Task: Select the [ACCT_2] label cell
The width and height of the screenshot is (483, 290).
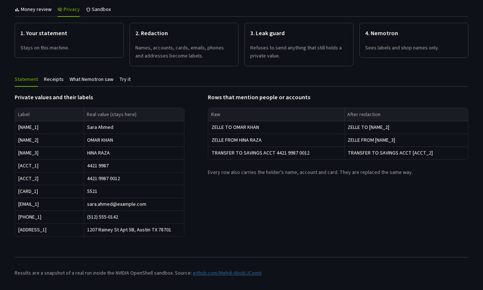Action: (49, 179)
